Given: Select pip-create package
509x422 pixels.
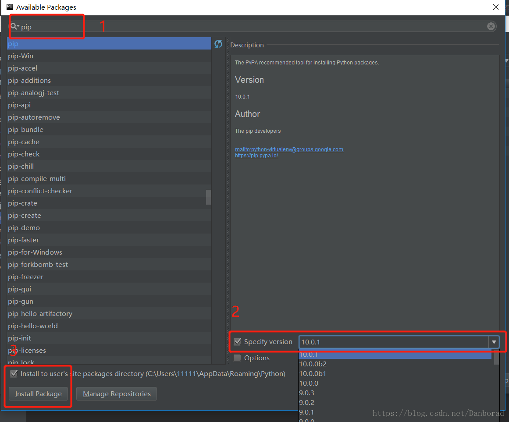Looking at the screenshot, I should tap(109, 215).
